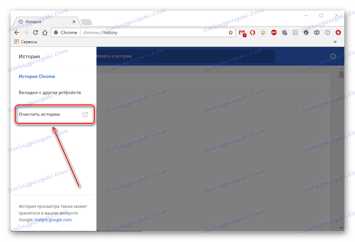Reload the page with the refresh icon

point(35,32)
